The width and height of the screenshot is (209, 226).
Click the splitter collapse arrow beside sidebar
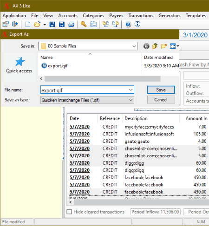pos(63,158)
